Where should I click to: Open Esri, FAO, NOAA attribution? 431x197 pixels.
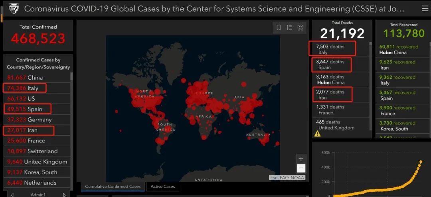pos(287,178)
